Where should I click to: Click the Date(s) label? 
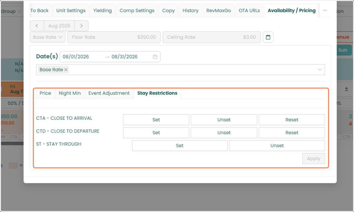47,56
